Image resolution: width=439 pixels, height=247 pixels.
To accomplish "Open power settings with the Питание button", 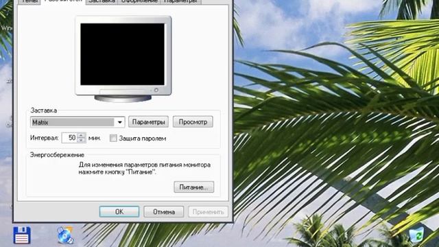I will coord(193,187).
